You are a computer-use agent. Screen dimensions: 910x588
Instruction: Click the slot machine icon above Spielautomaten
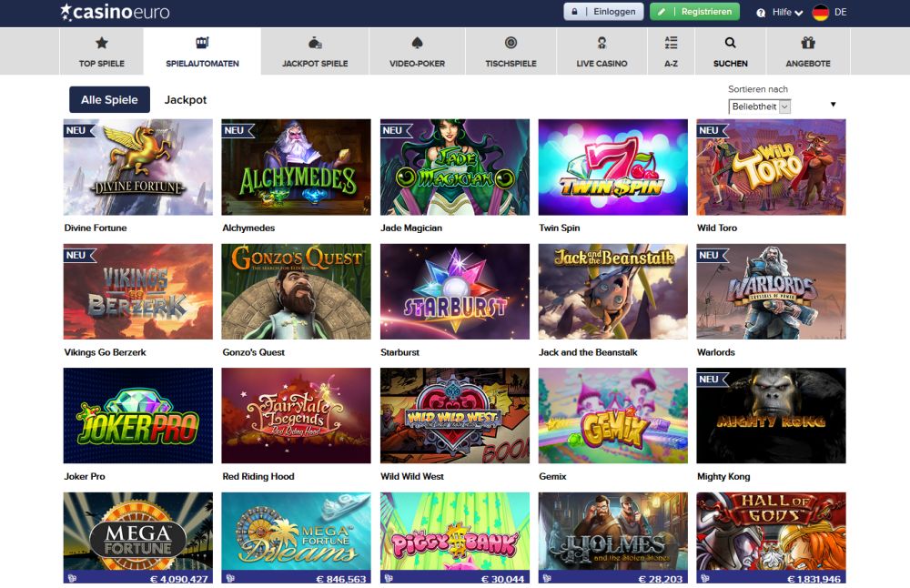point(202,43)
